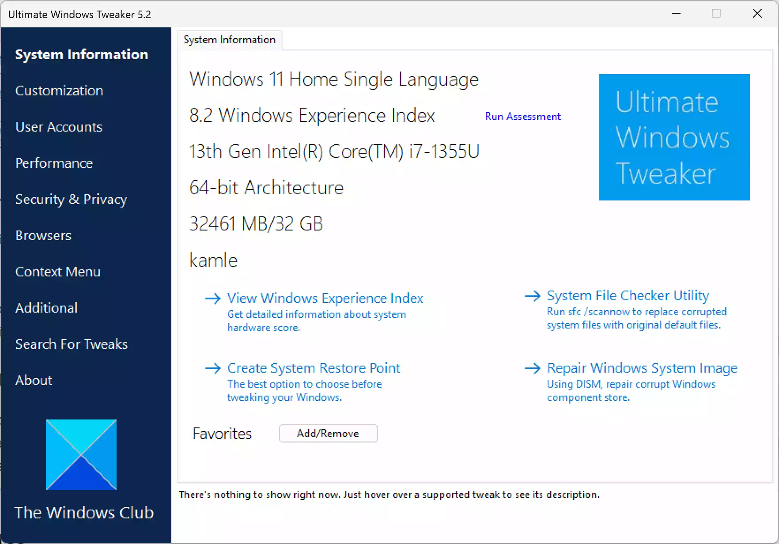
Task: Open the Performance section
Action: pos(53,163)
